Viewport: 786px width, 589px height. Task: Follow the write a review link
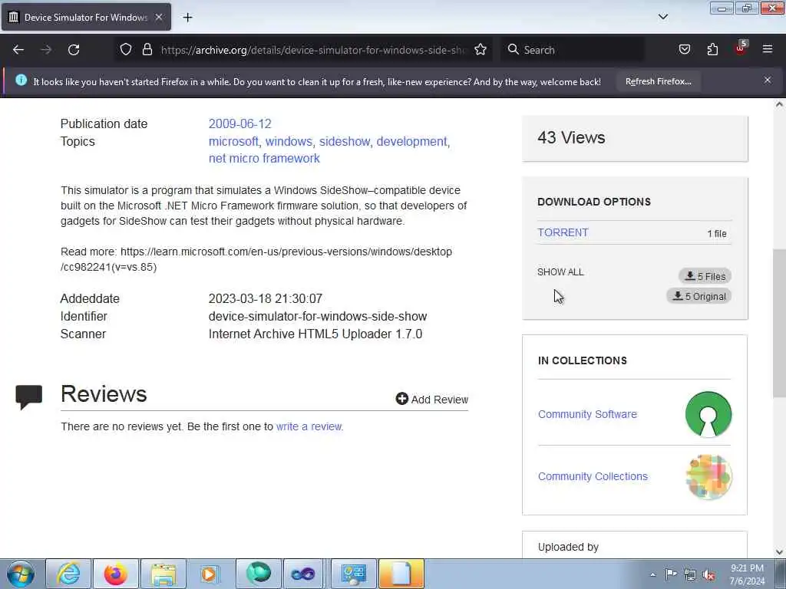pos(309,426)
